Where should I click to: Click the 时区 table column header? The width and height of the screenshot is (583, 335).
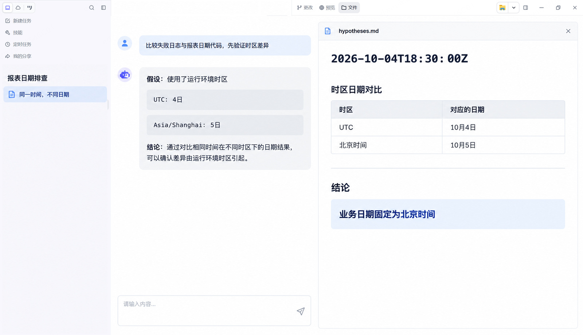click(x=387, y=109)
